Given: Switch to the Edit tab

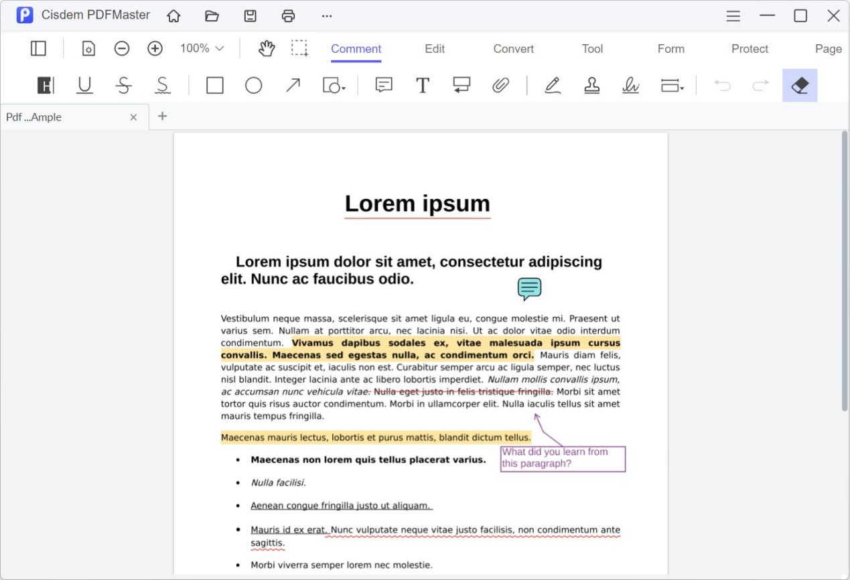Looking at the screenshot, I should [435, 49].
